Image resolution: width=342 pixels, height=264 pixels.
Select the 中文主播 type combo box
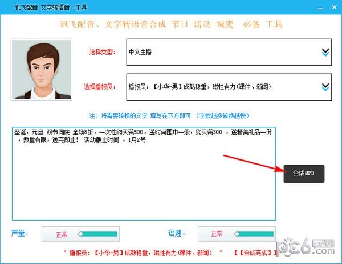click(x=229, y=52)
